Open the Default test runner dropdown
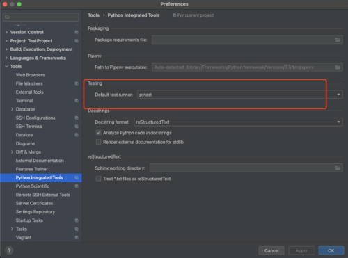 [240, 95]
